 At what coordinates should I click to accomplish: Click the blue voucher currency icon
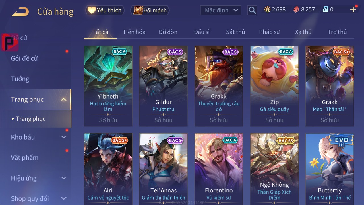pyautogui.click(x=325, y=9)
